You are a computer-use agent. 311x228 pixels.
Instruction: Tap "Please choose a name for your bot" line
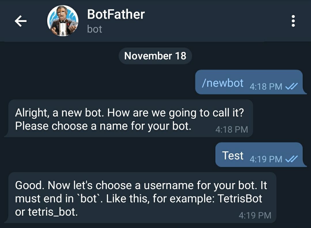point(103,126)
